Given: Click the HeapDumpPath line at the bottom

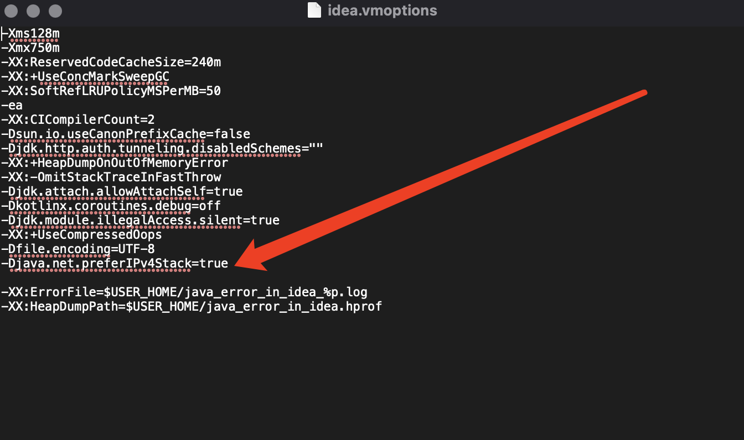Looking at the screenshot, I should [x=191, y=307].
